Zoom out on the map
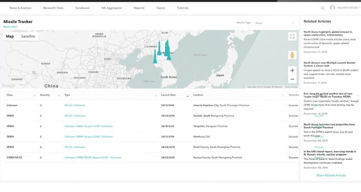361x192 pixels. click(292, 79)
